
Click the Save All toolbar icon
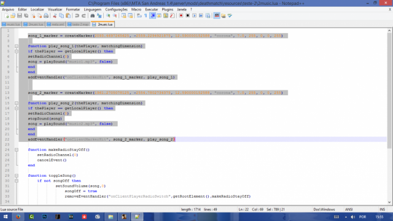26,16
